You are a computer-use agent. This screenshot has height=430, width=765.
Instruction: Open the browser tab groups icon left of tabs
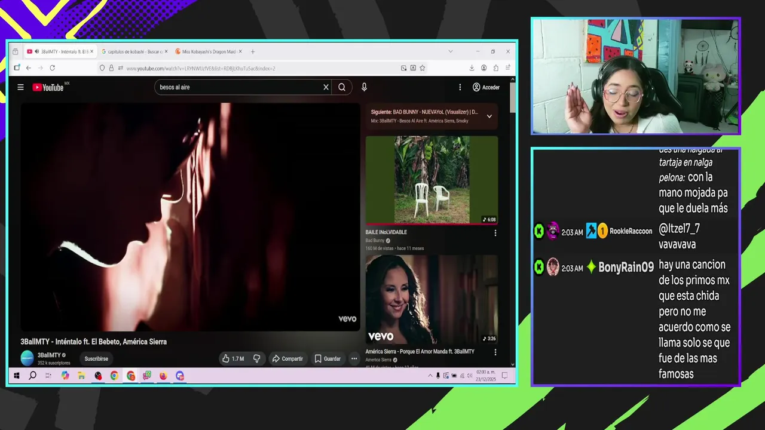(16, 52)
